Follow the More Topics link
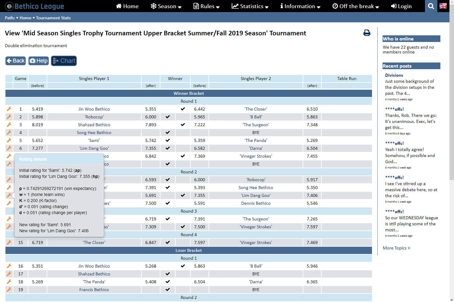The width and height of the screenshot is (454, 302). pyautogui.click(x=396, y=248)
